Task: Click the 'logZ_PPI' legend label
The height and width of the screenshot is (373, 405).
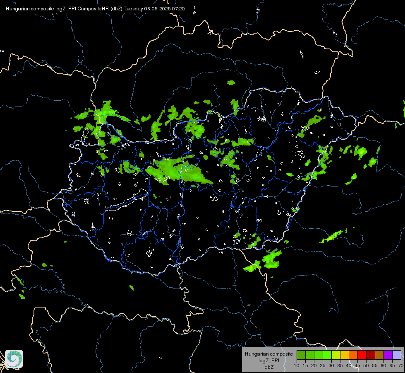Action: [269, 361]
